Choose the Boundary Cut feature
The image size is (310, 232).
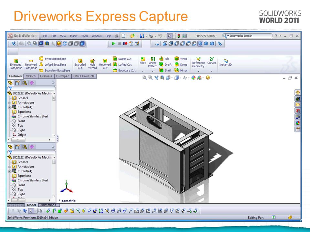click(124, 71)
